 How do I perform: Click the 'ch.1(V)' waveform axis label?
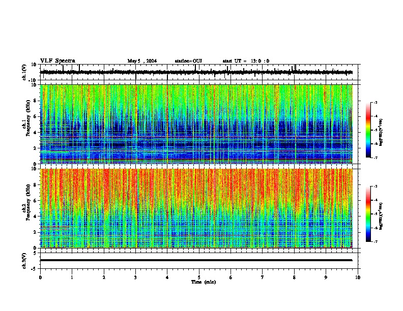click(x=24, y=72)
